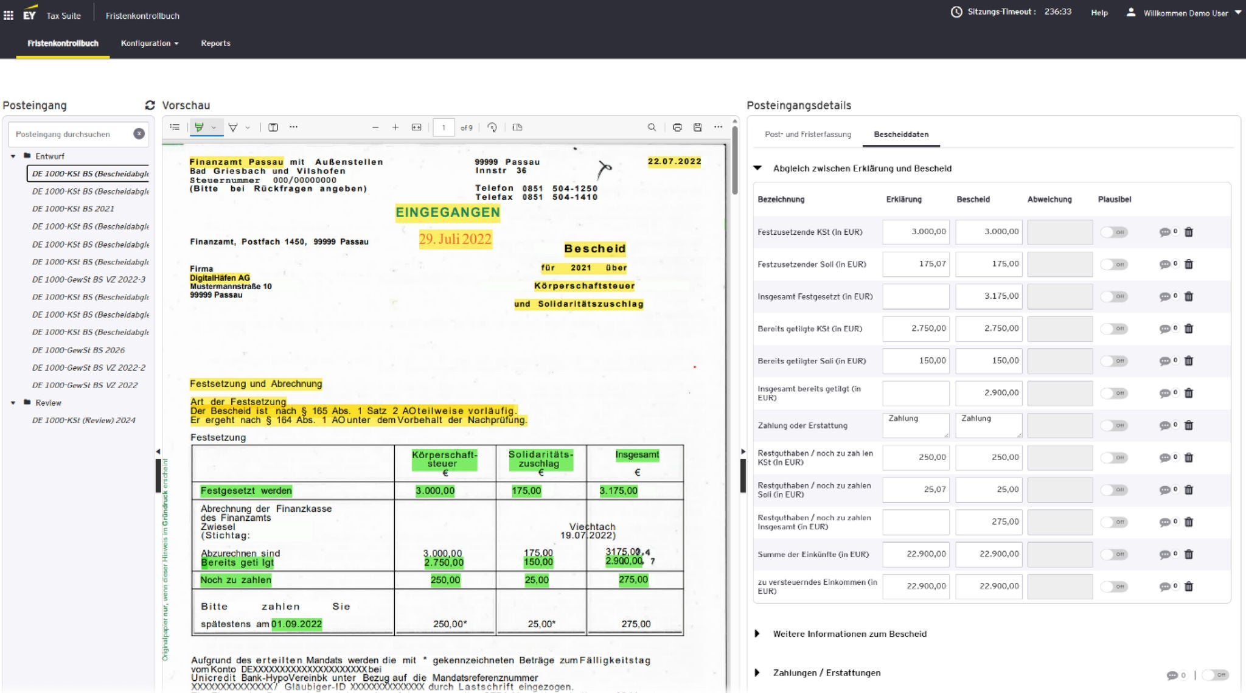The height and width of the screenshot is (693, 1246).
Task: Collapse the left panel splitter arrow
Action: tap(158, 451)
